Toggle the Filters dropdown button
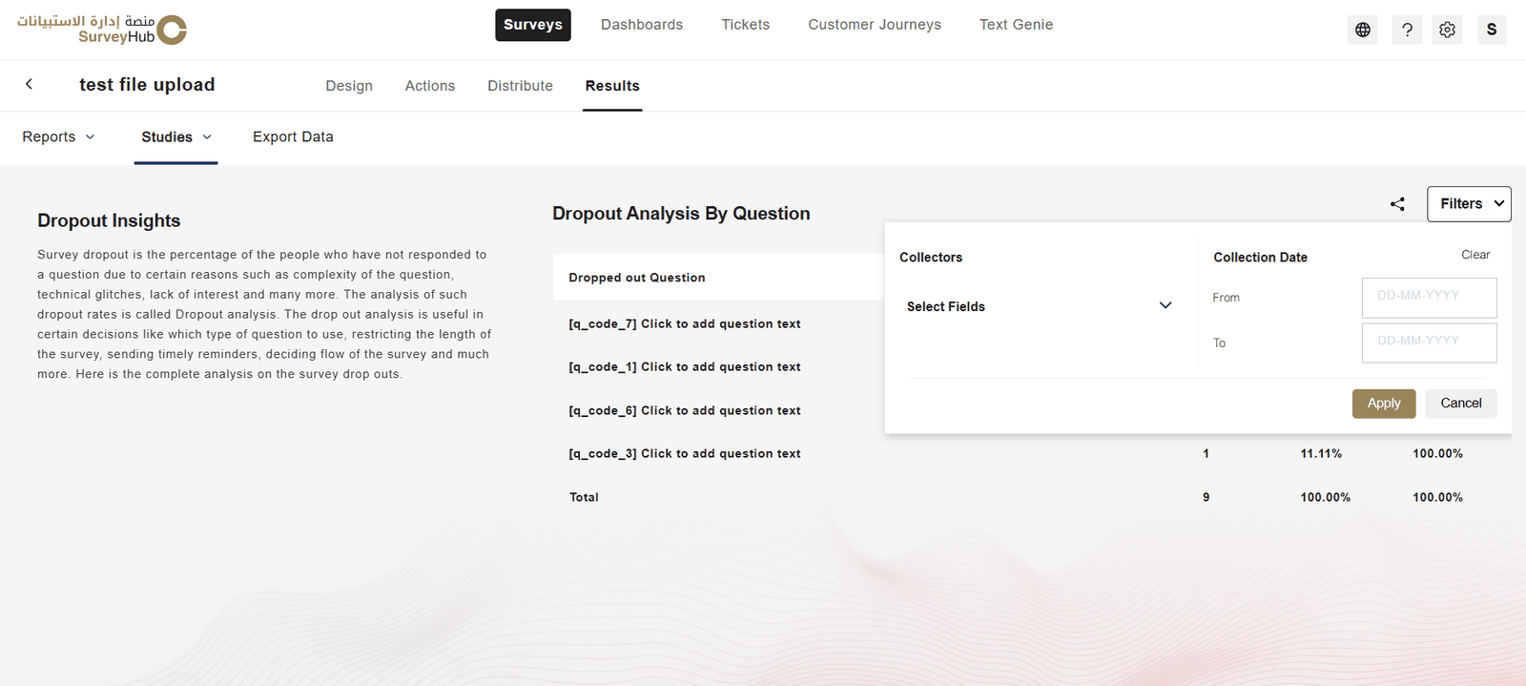This screenshot has width=1526, height=686. 1469,203
